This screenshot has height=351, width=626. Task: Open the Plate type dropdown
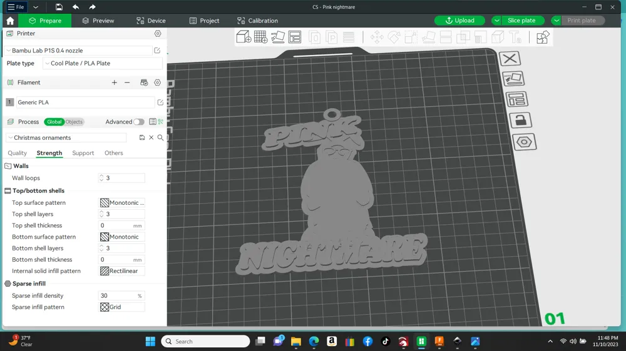tap(103, 64)
